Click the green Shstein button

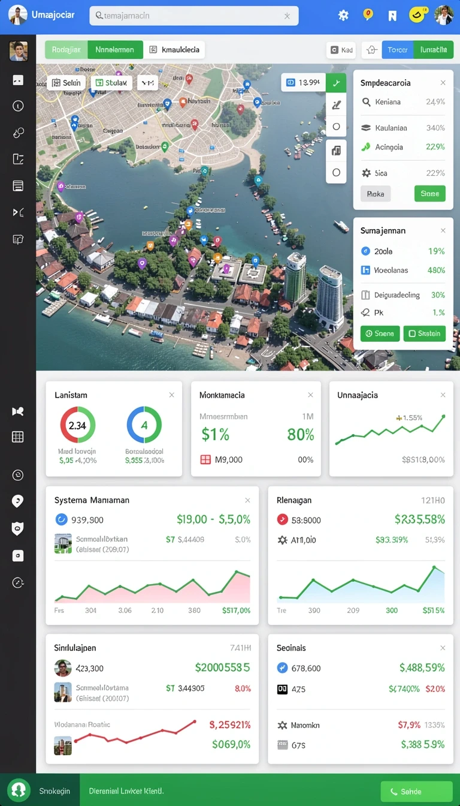[425, 333]
